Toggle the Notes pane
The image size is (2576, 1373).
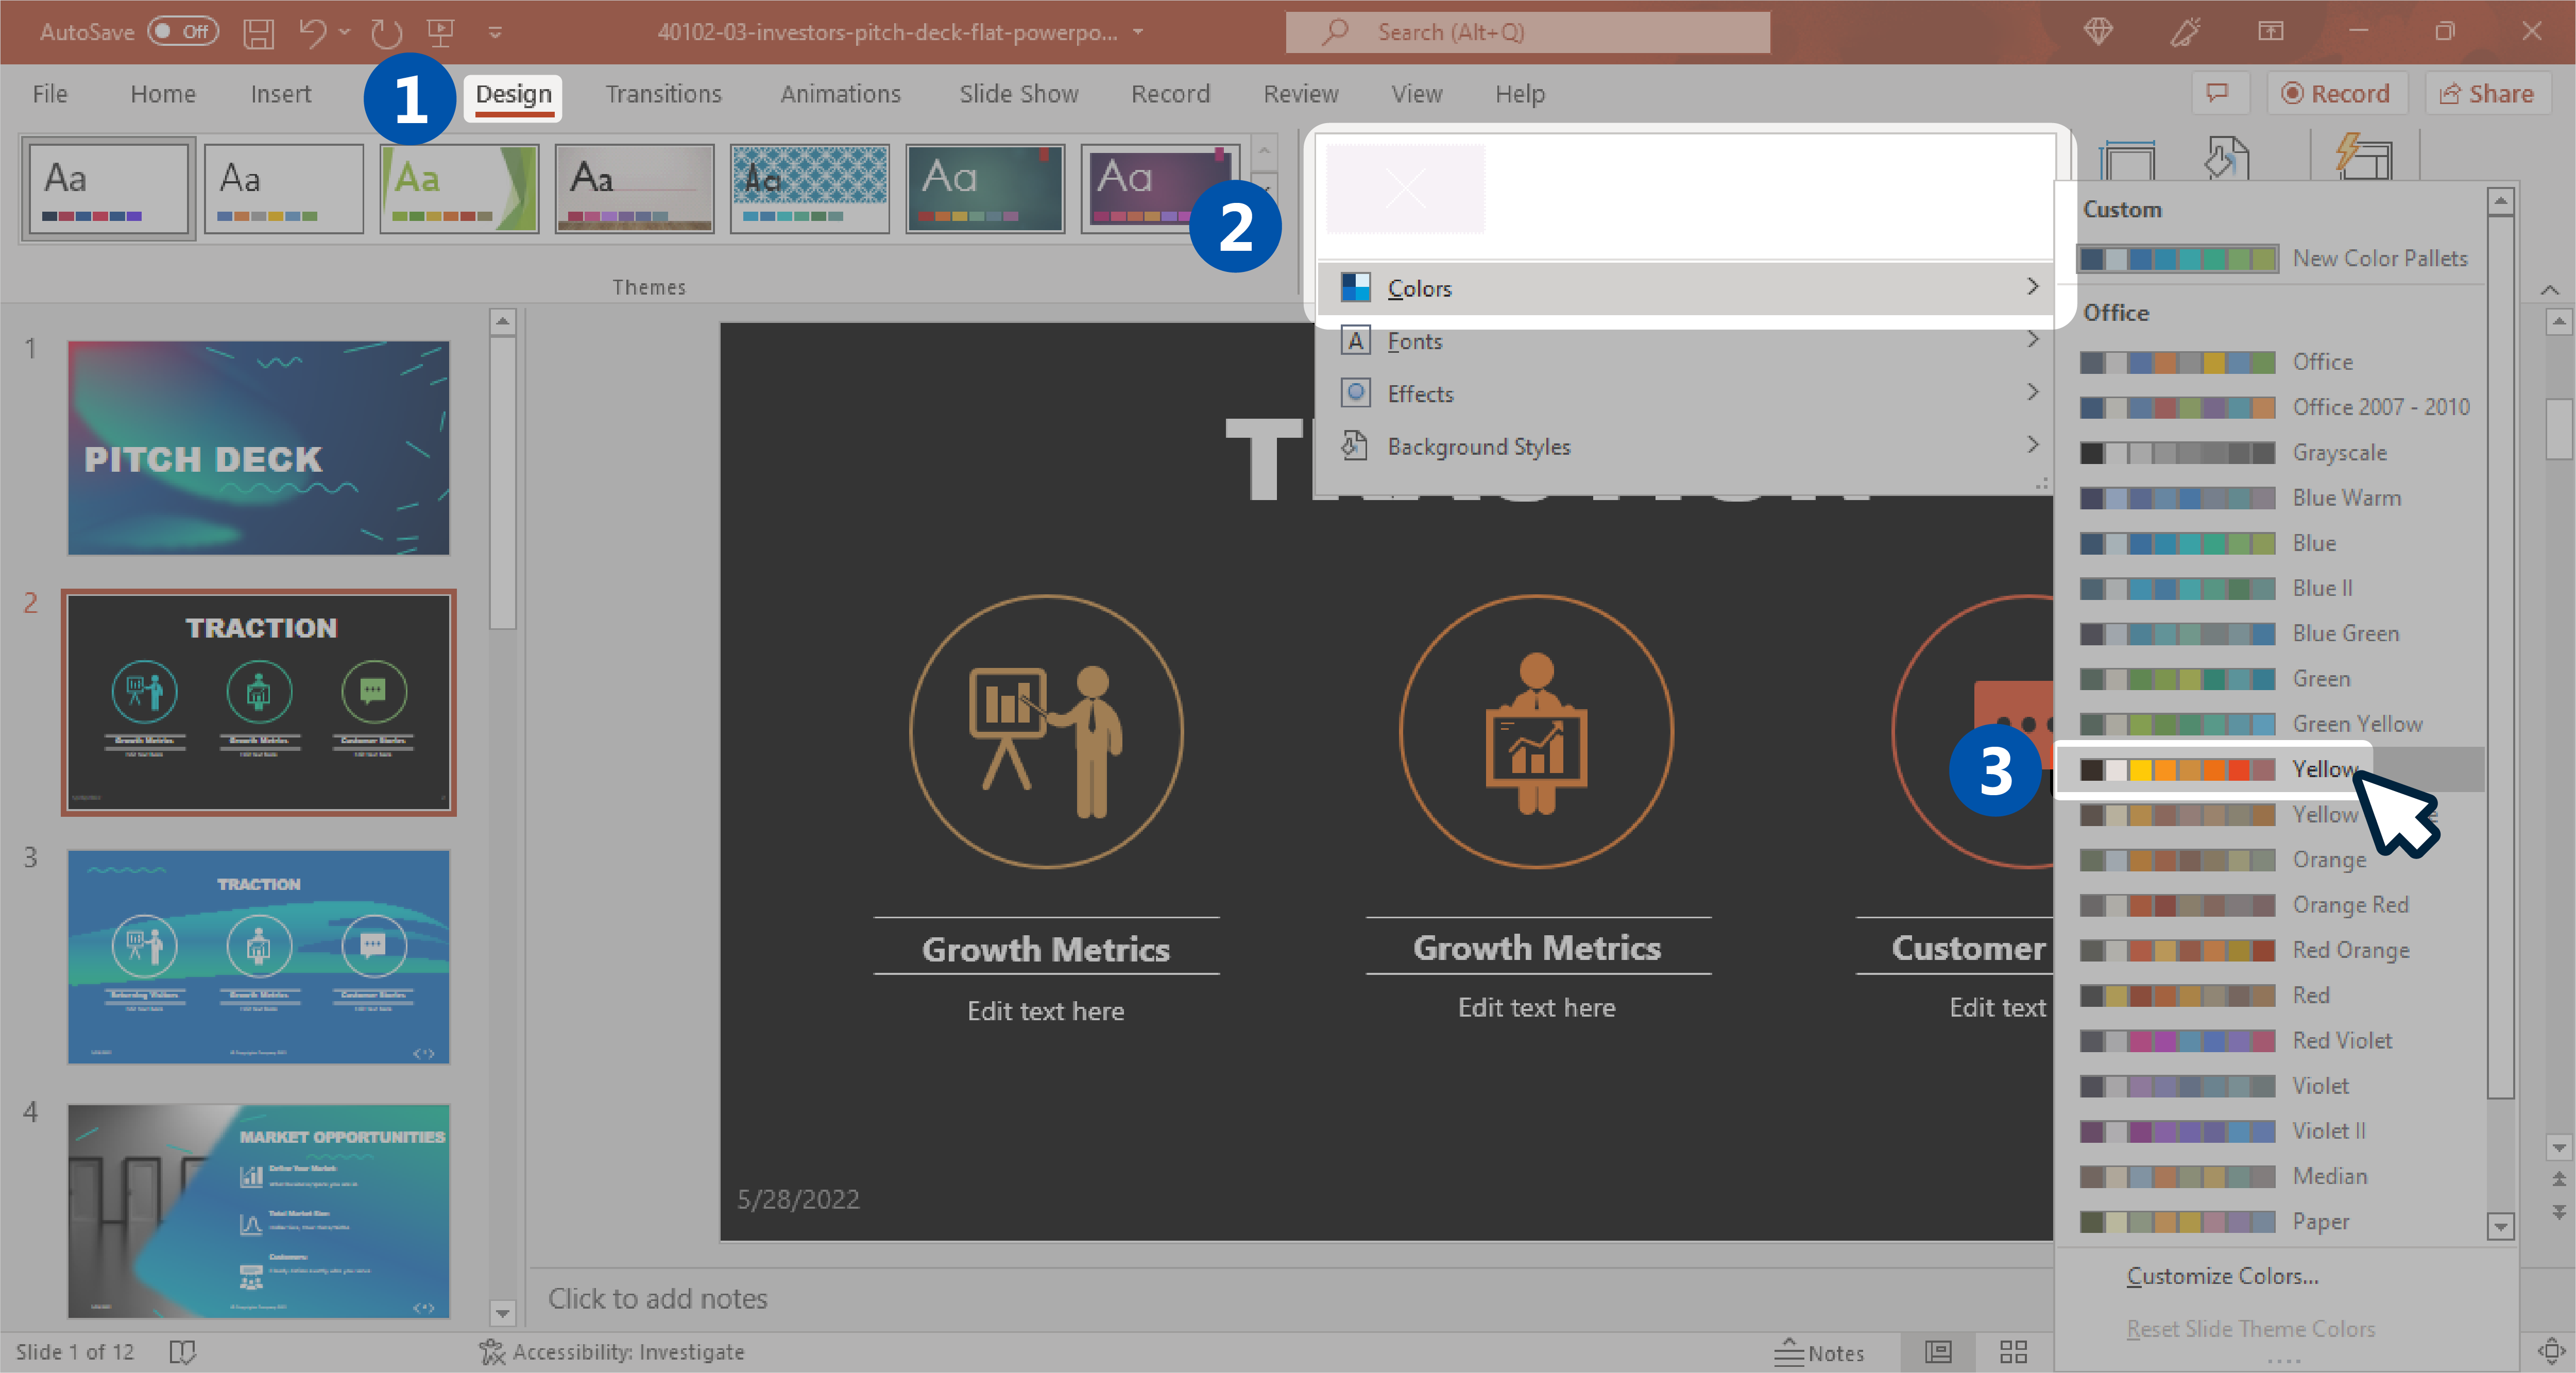coord(1822,1352)
